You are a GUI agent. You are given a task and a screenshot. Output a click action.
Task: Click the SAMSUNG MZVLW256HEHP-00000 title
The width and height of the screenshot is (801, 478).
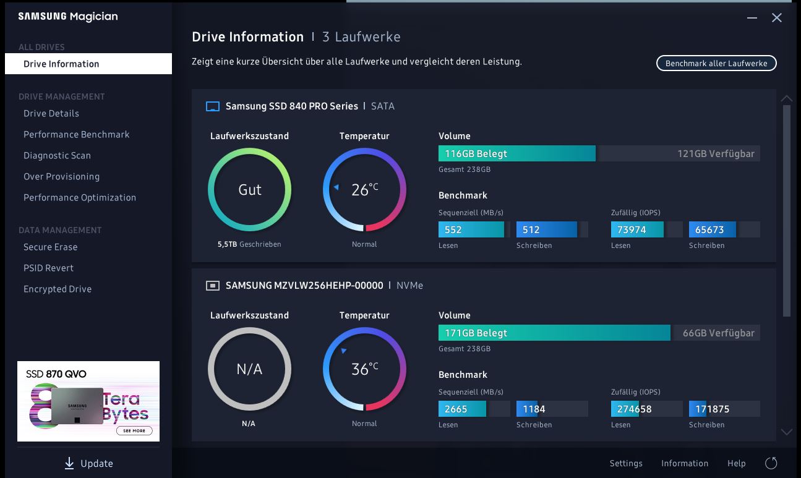(x=304, y=286)
